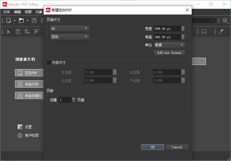Select the edit forms tool icon
Image resolution: width=231 pixels, height=161 pixels.
point(37,32)
